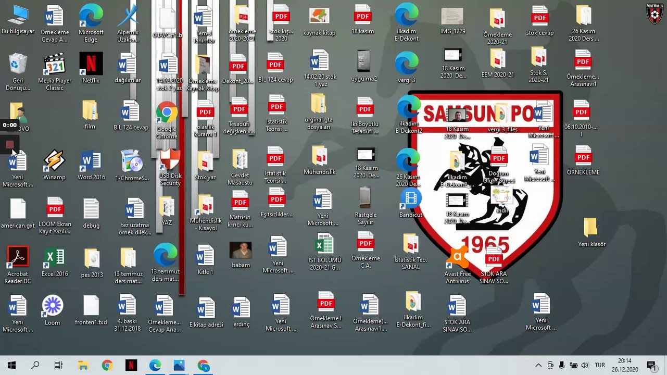This screenshot has height=375, width=667.
Task: Launch Acrobat Reader DC
Action: pyautogui.click(x=18, y=265)
